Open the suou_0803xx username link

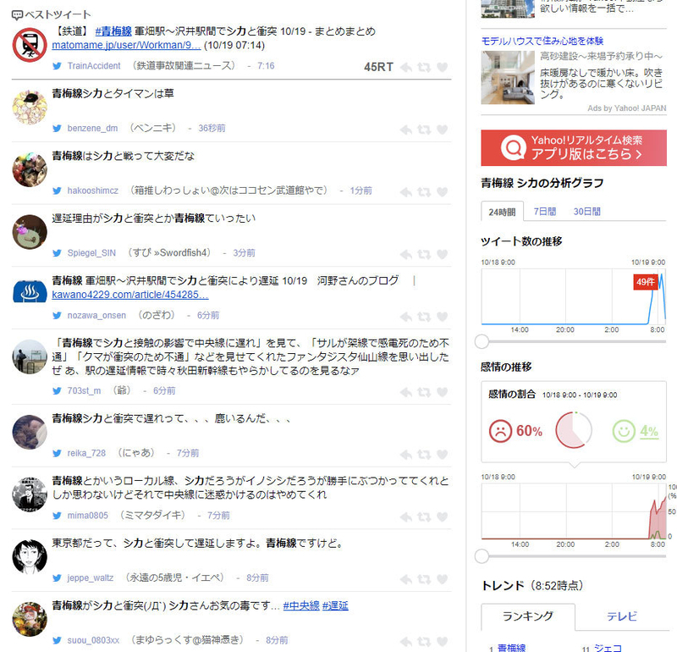[93, 640]
